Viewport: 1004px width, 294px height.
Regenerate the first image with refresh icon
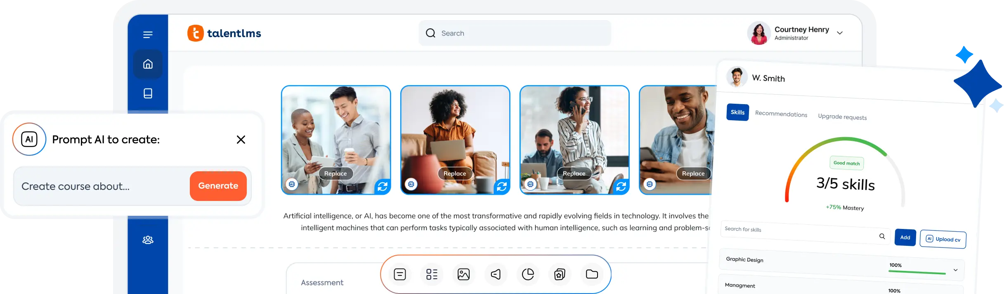(382, 187)
